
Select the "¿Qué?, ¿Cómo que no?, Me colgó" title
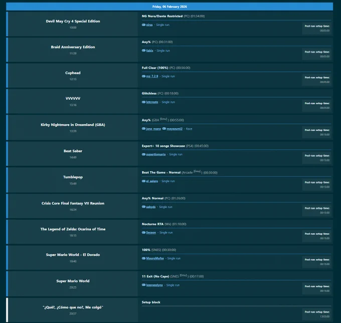[73, 307]
